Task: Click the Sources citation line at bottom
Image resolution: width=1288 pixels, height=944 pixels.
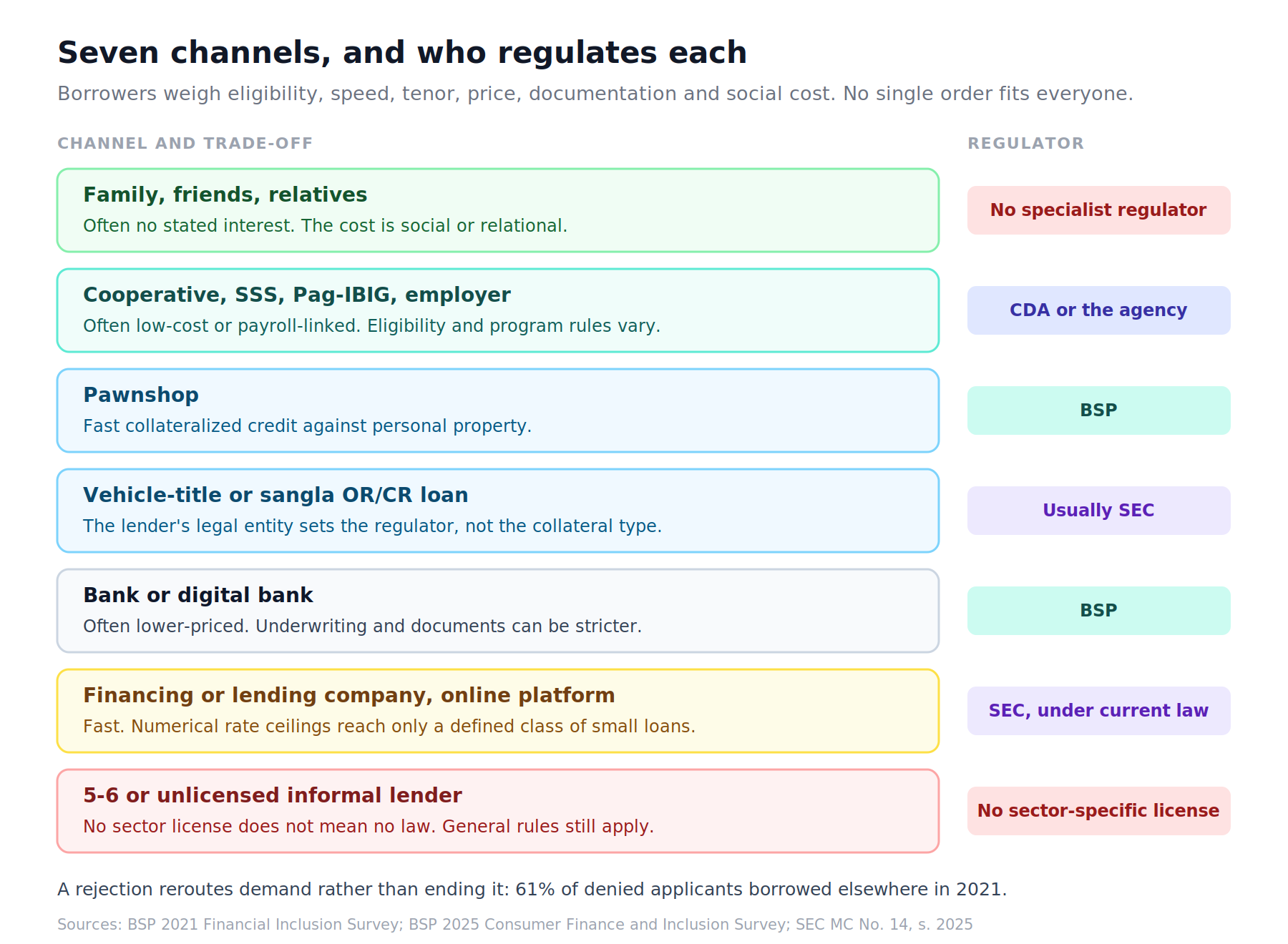Action: click(x=515, y=925)
